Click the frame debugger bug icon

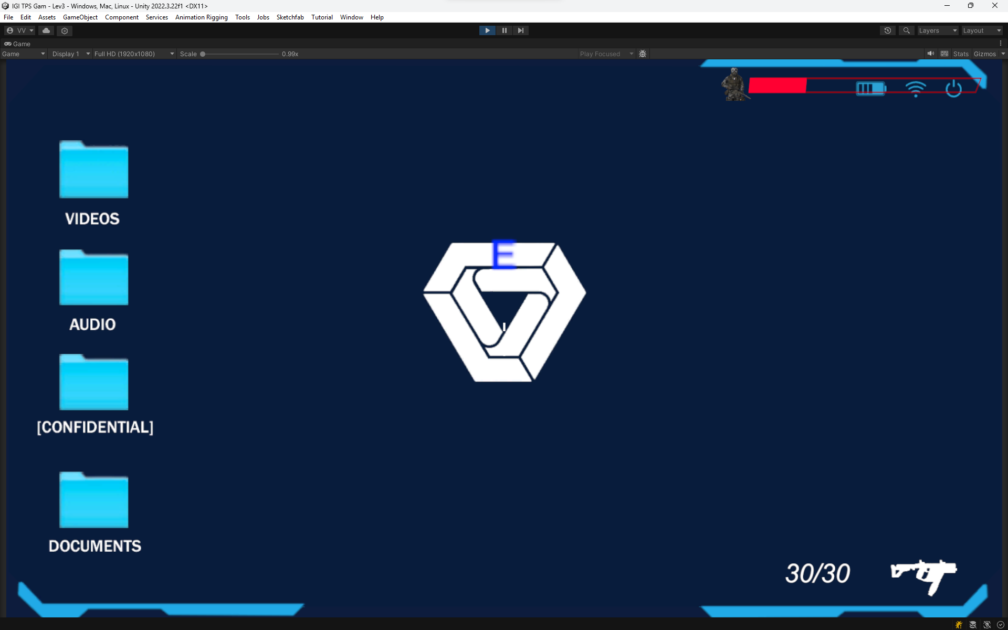coord(643,54)
